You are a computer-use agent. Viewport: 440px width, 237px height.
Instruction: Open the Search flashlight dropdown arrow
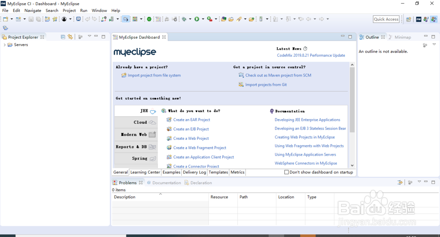click(245, 19)
